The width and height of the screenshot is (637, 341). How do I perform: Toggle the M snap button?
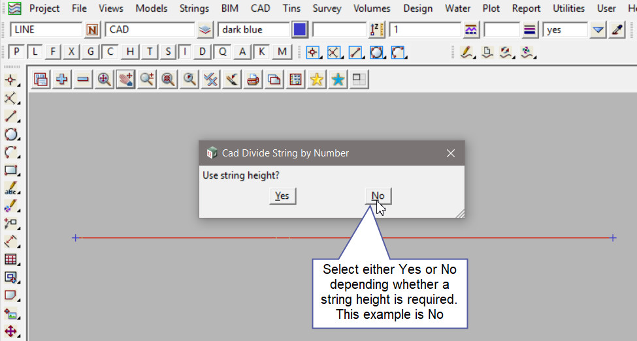(x=282, y=52)
